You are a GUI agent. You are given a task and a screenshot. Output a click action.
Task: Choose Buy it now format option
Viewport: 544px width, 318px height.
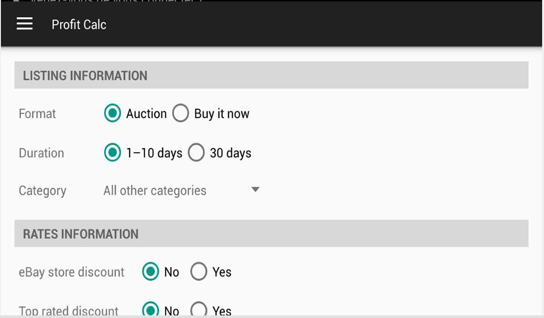181,113
